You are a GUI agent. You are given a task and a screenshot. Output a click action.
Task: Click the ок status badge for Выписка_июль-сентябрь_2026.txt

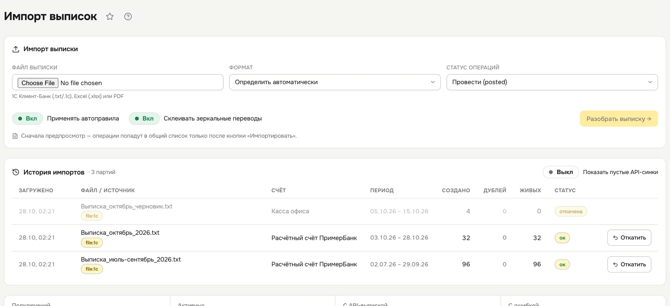[562, 265]
